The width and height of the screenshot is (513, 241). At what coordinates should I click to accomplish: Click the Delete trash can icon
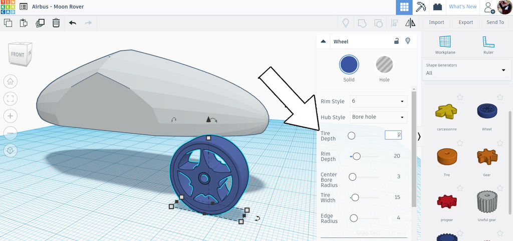pos(56,23)
